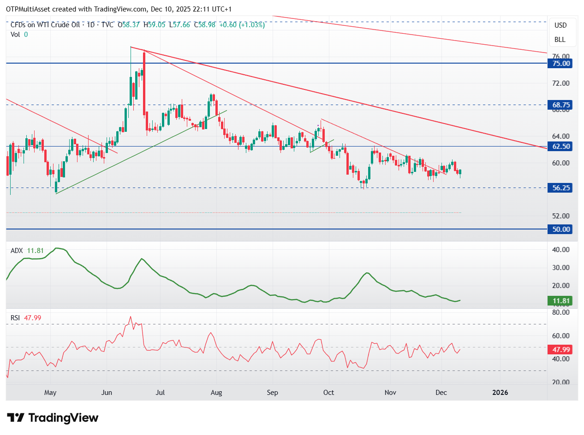
Task: Click the TradingView logo at the bottom
Action: point(53,418)
